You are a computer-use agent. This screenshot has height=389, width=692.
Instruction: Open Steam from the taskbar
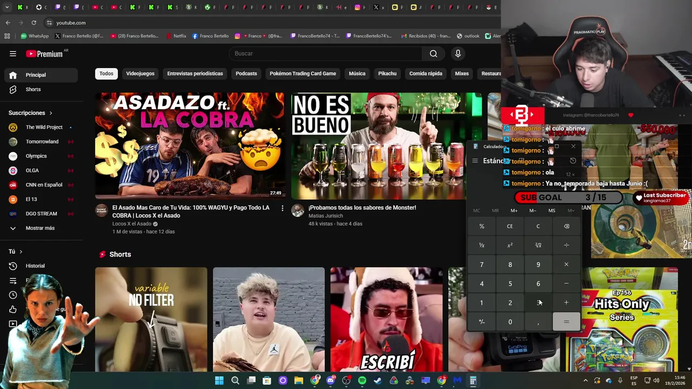378,380
